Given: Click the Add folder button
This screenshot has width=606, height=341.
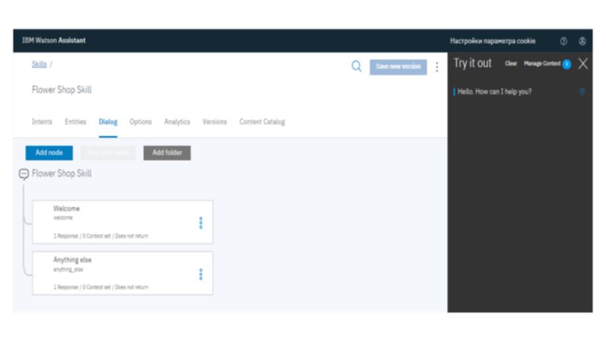Looking at the screenshot, I should (167, 153).
